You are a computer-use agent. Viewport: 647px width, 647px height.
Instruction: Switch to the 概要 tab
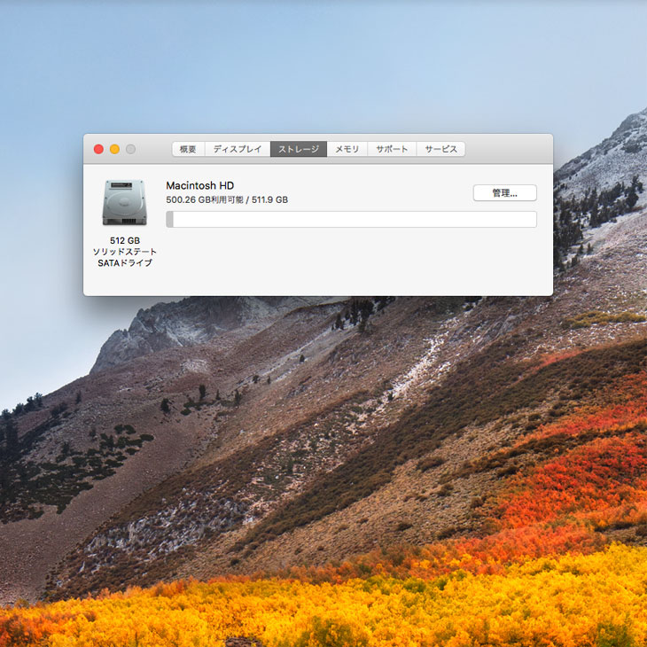click(189, 149)
